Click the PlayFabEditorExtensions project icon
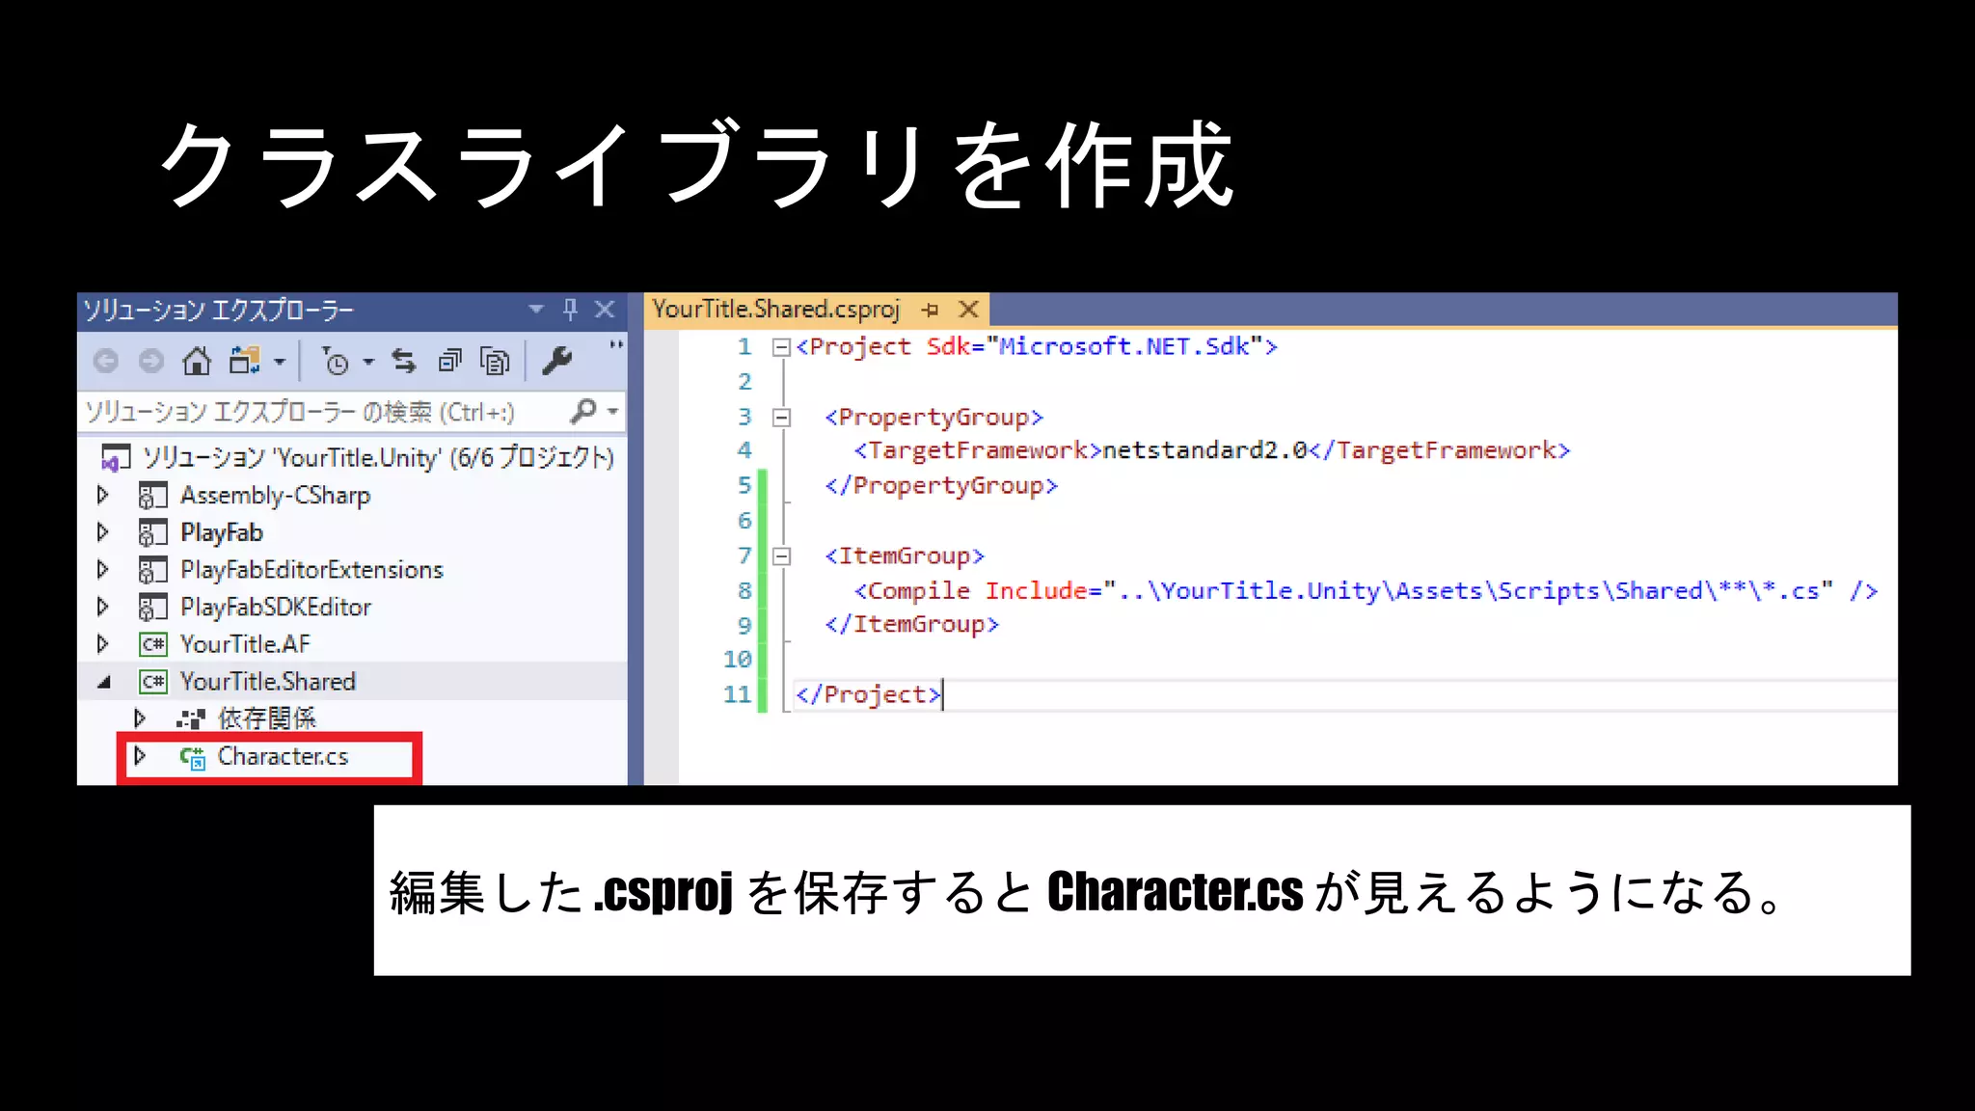1975x1111 pixels. [x=152, y=570]
